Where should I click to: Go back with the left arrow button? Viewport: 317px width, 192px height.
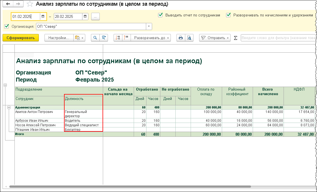[x=8, y=4]
